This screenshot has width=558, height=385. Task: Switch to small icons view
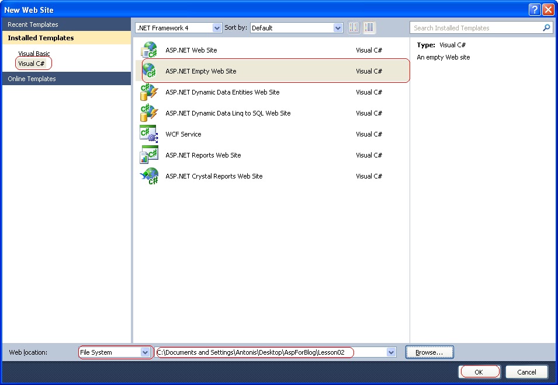click(353, 27)
